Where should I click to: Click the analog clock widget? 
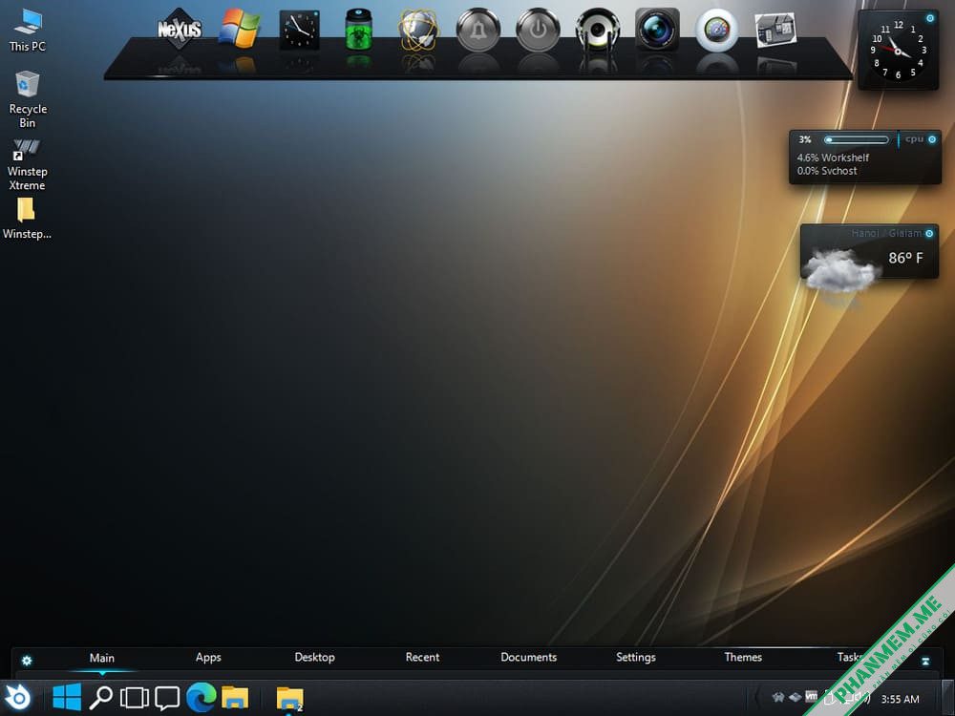[898, 50]
